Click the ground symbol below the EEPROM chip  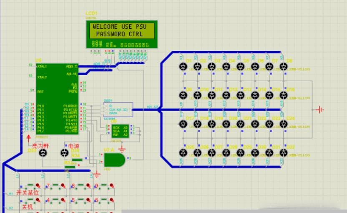[121, 149]
